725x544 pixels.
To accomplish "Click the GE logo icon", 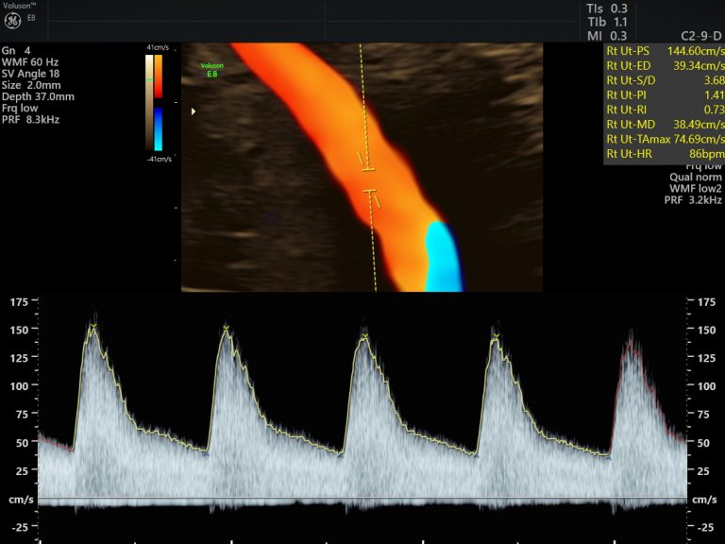I will point(13,19).
